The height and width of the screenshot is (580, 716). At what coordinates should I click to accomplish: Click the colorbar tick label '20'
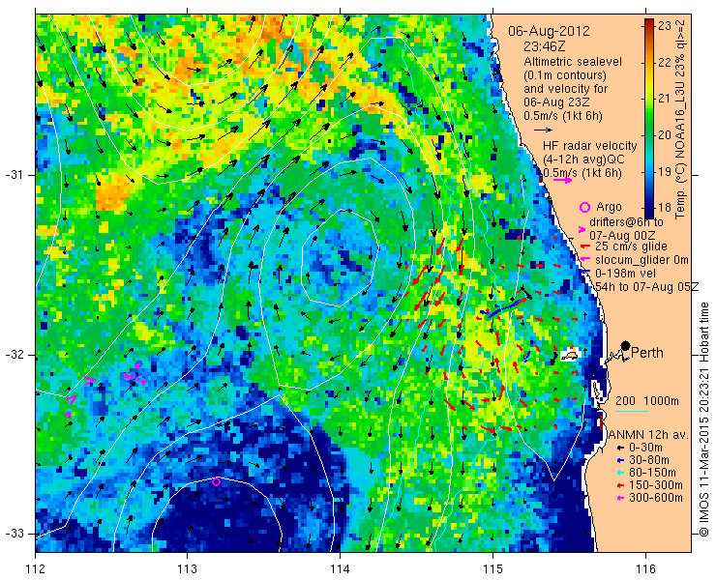pyautogui.click(x=665, y=135)
